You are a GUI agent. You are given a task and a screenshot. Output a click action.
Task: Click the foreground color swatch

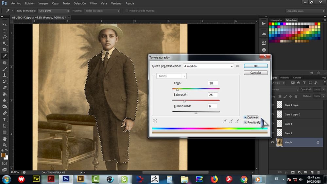(x=3, y=155)
